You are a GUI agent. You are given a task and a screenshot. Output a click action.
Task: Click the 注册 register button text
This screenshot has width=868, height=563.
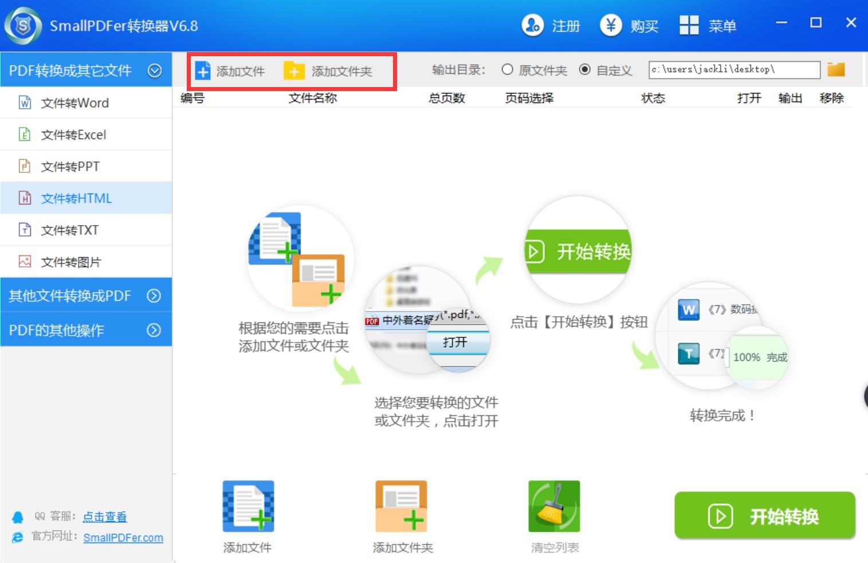tap(566, 26)
